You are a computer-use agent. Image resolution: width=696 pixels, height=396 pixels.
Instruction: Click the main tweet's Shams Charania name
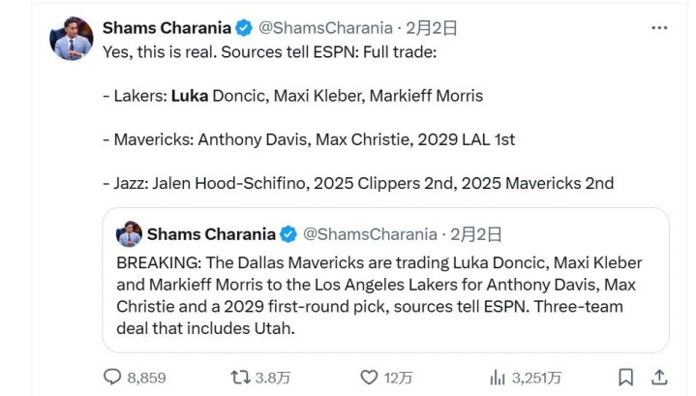(x=166, y=28)
